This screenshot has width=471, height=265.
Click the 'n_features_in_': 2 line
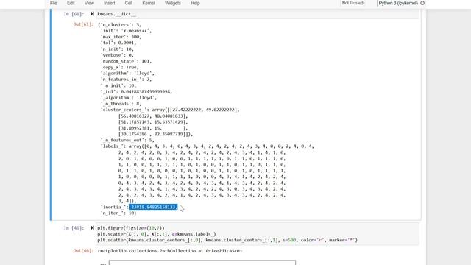coord(126,79)
